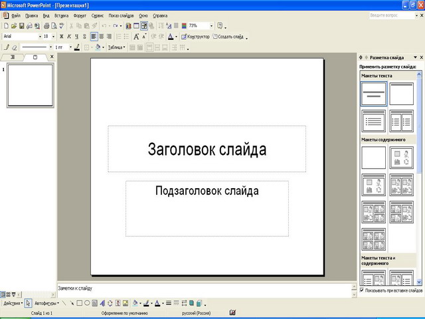The image size is (425, 319).
Task: Toggle bold Ж formatting
Action: [62, 37]
